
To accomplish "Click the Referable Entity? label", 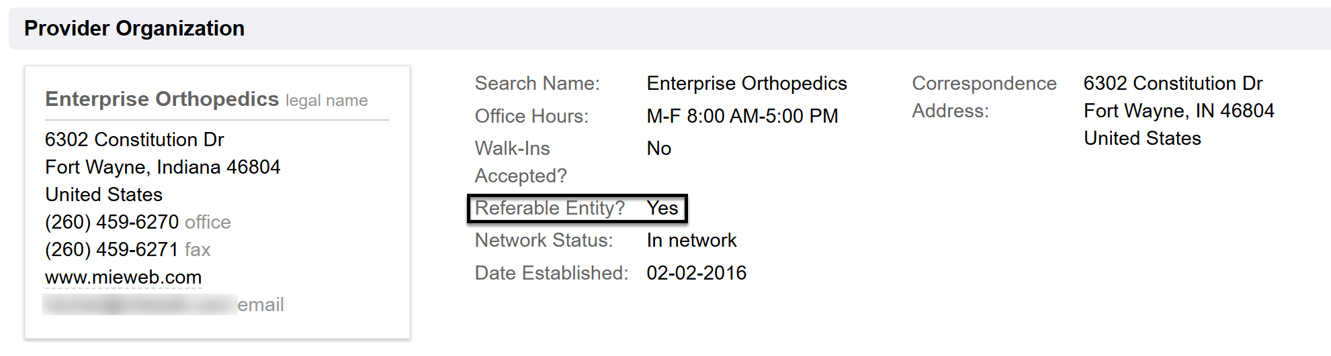I will click(550, 208).
